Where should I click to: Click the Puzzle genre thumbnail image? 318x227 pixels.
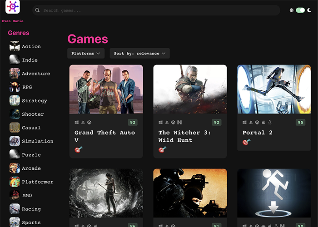pos(15,155)
